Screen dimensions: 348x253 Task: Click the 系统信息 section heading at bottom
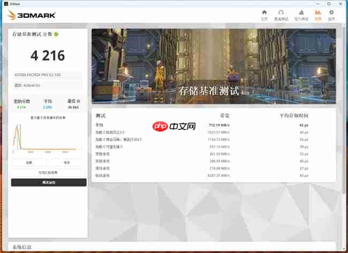[x=22, y=247]
